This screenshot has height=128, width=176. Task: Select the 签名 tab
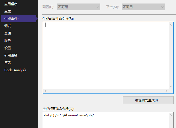8,63
